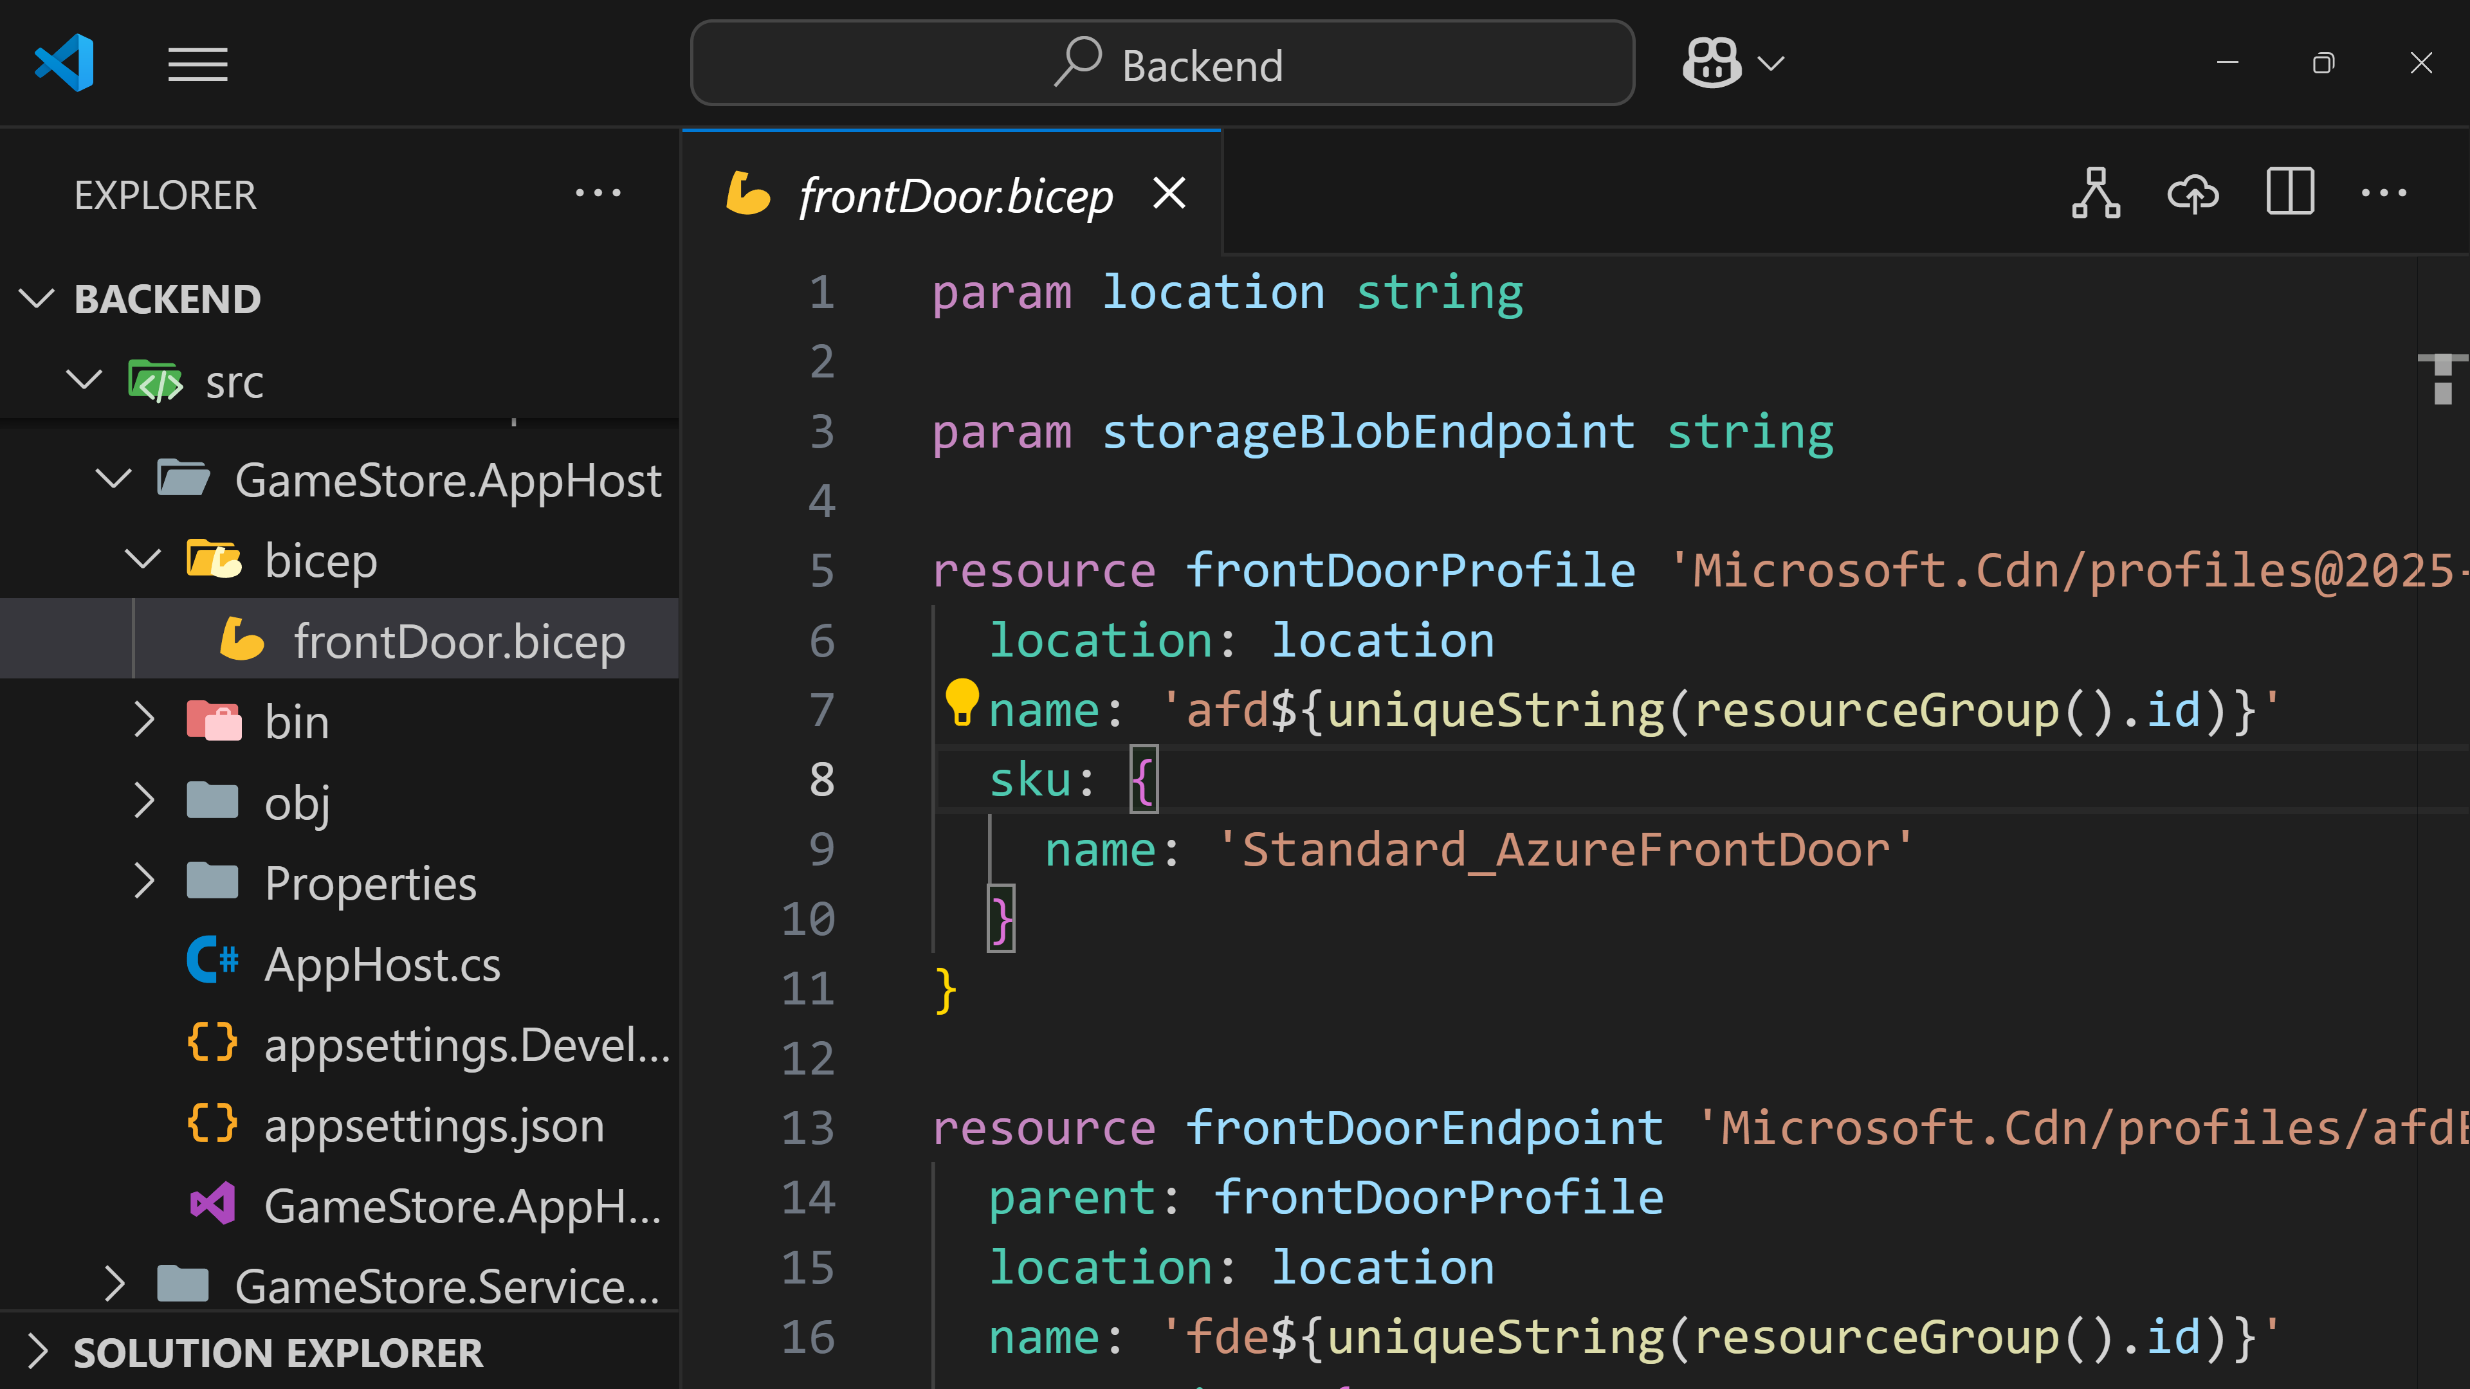Click line number 8 in the gutter

823,779
